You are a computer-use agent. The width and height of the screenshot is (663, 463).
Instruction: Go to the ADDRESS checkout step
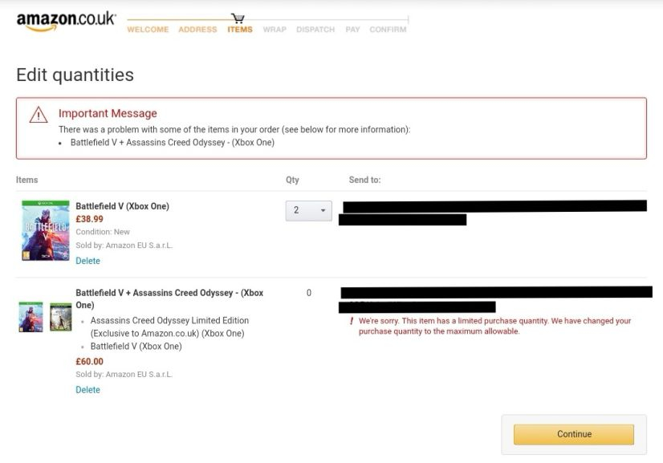197,30
